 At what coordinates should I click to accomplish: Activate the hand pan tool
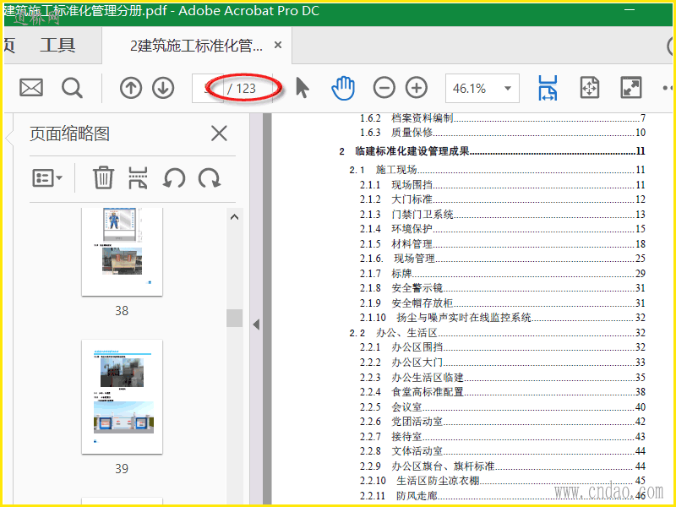point(343,88)
